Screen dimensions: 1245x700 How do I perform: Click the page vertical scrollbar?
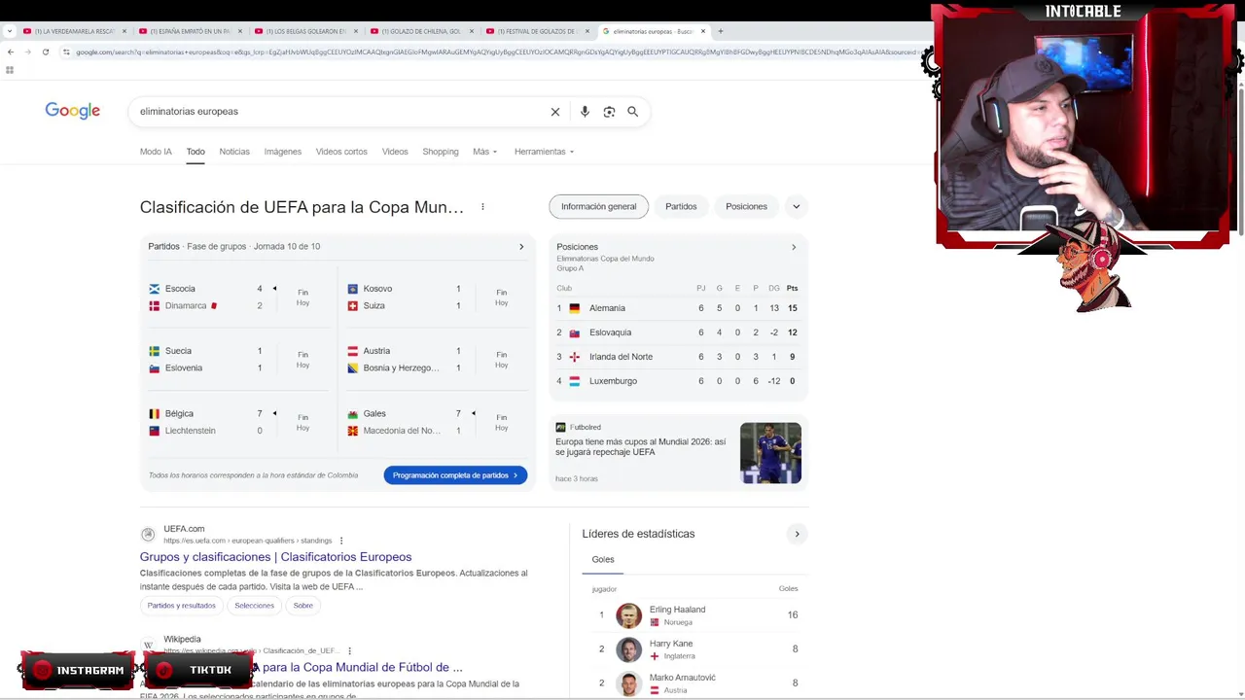(1240, 160)
